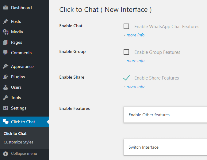Open the Plugins menu label
Screen dimensions: 207x160
(18, 77)
